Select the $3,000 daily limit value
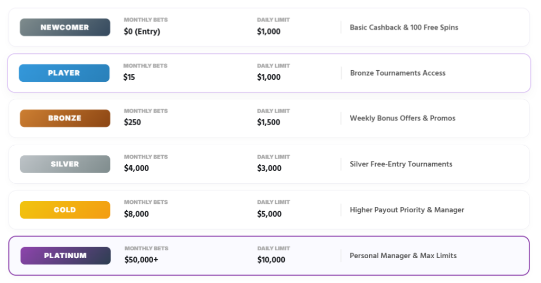Image resolution: width=541 pixels, height=283 pixels. click(269, 168)
